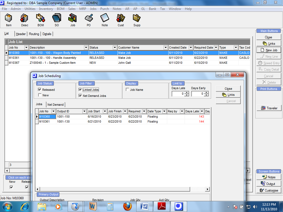Expand the Status column filter dropdown
This screenshot has width=283, height=212.
[x=114, y=47]
